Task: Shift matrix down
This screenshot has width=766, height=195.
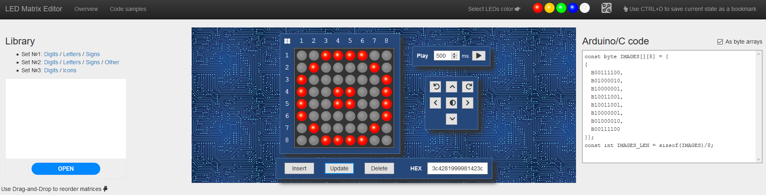Action: (452, 119)
